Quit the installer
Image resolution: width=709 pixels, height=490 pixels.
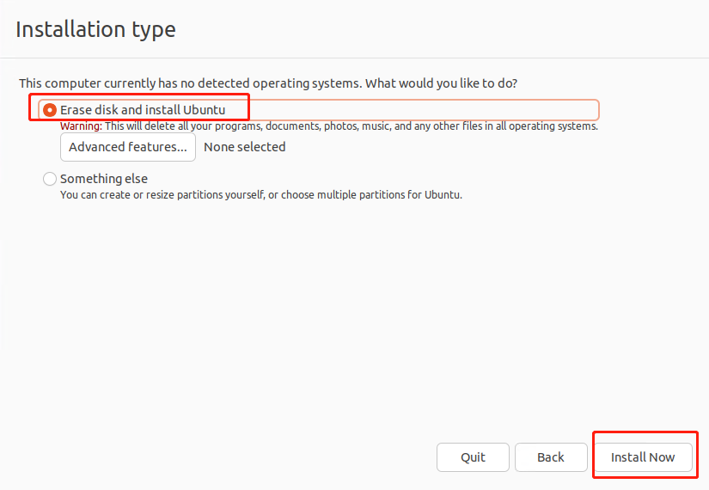[473, 457]
